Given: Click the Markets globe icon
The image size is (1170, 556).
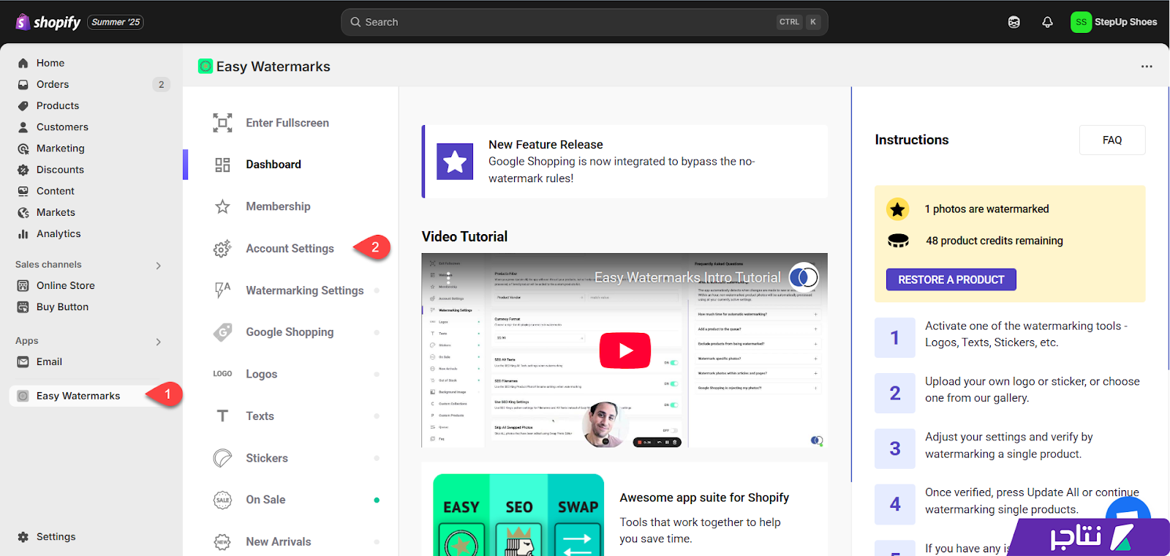Looking at the screenshot, I should coord(23,212).
